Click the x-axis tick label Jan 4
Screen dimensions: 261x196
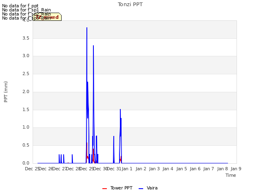click(x=168, y=169)
